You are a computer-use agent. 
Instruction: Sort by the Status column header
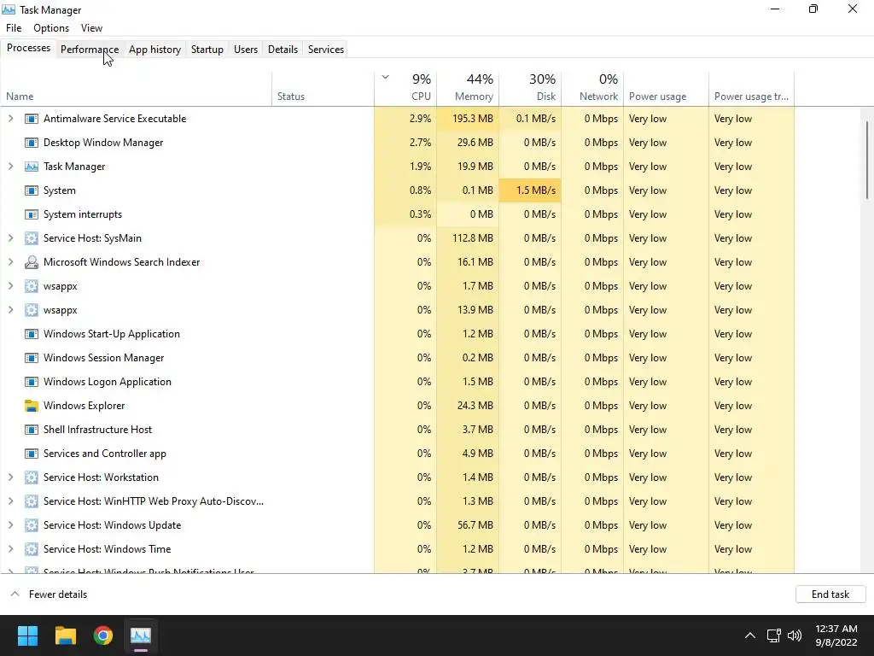click(x=323, y=89)
